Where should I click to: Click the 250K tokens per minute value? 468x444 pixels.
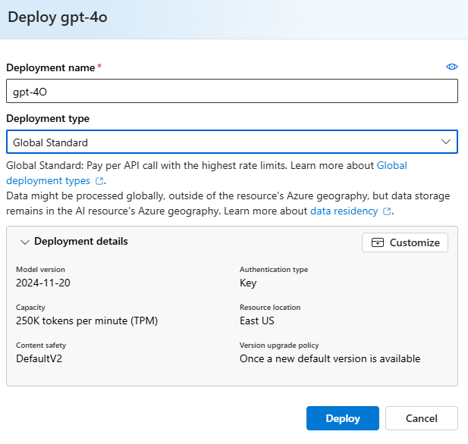click(87, 320)
